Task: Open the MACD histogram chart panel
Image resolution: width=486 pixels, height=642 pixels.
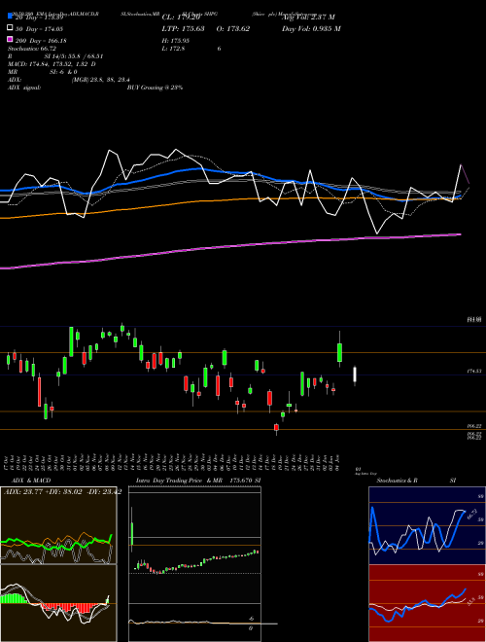Action: 58,603
